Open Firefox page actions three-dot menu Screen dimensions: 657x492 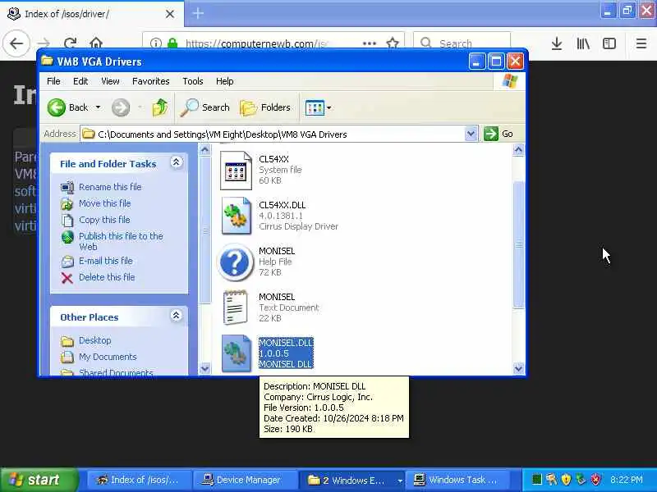coord(369,43)
